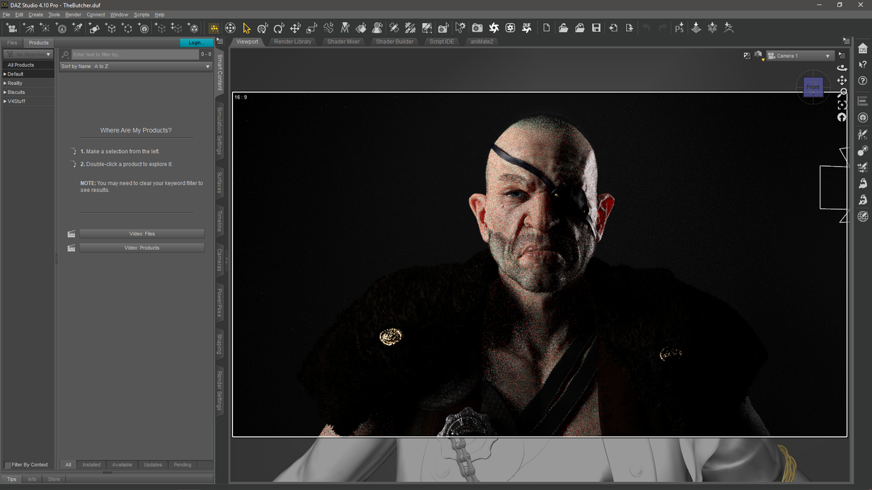Switch to the Info tab at bottom
The image size is (872, 490).
coord(32,479)
